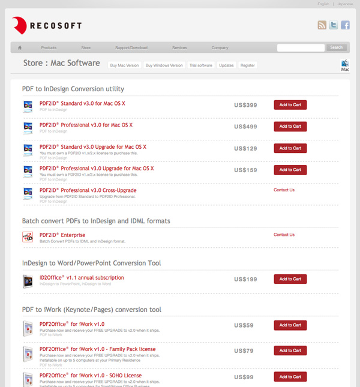Click PDF2ID Standard v3.0 Upgrade product icon
Screen dimensions: 360x387
tap(28, 150)
